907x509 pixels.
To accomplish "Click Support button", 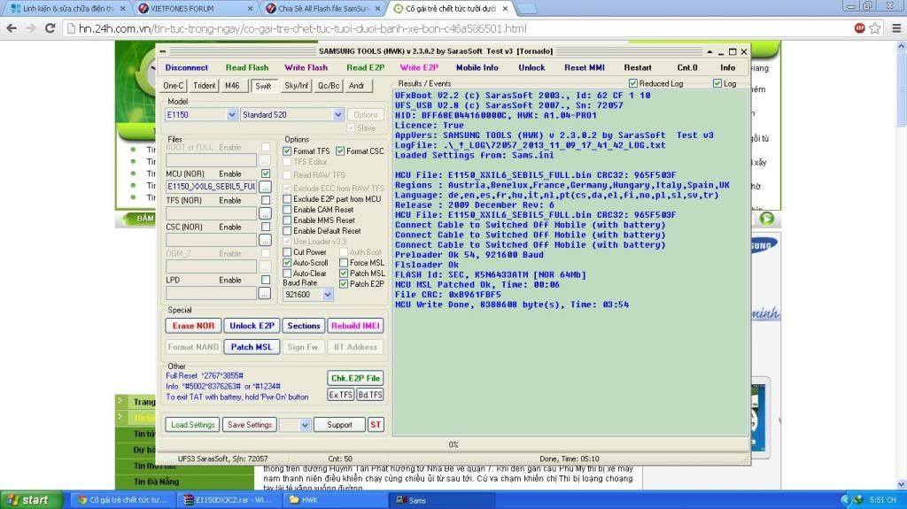I will (339, 425).
